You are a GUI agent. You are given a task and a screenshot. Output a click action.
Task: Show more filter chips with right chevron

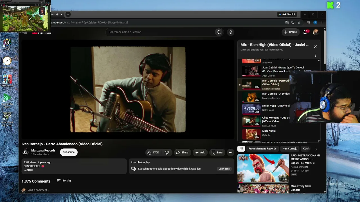pos(316,149)
